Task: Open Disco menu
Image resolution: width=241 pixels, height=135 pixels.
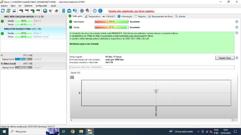Action: (13, 6)
